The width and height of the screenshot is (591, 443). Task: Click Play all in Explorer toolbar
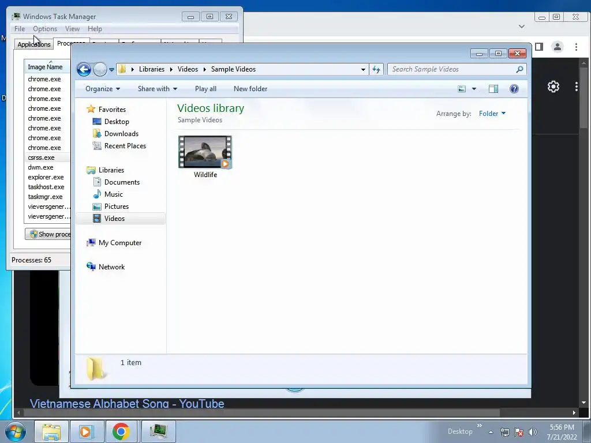click(x=205, y=89)
